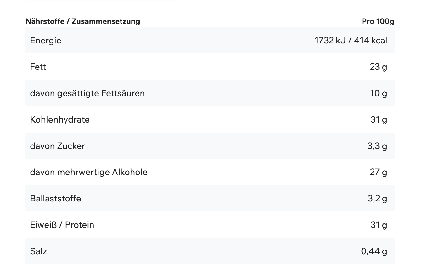Click the 1732 kJ / 414 kcal value

coord(351,41)
